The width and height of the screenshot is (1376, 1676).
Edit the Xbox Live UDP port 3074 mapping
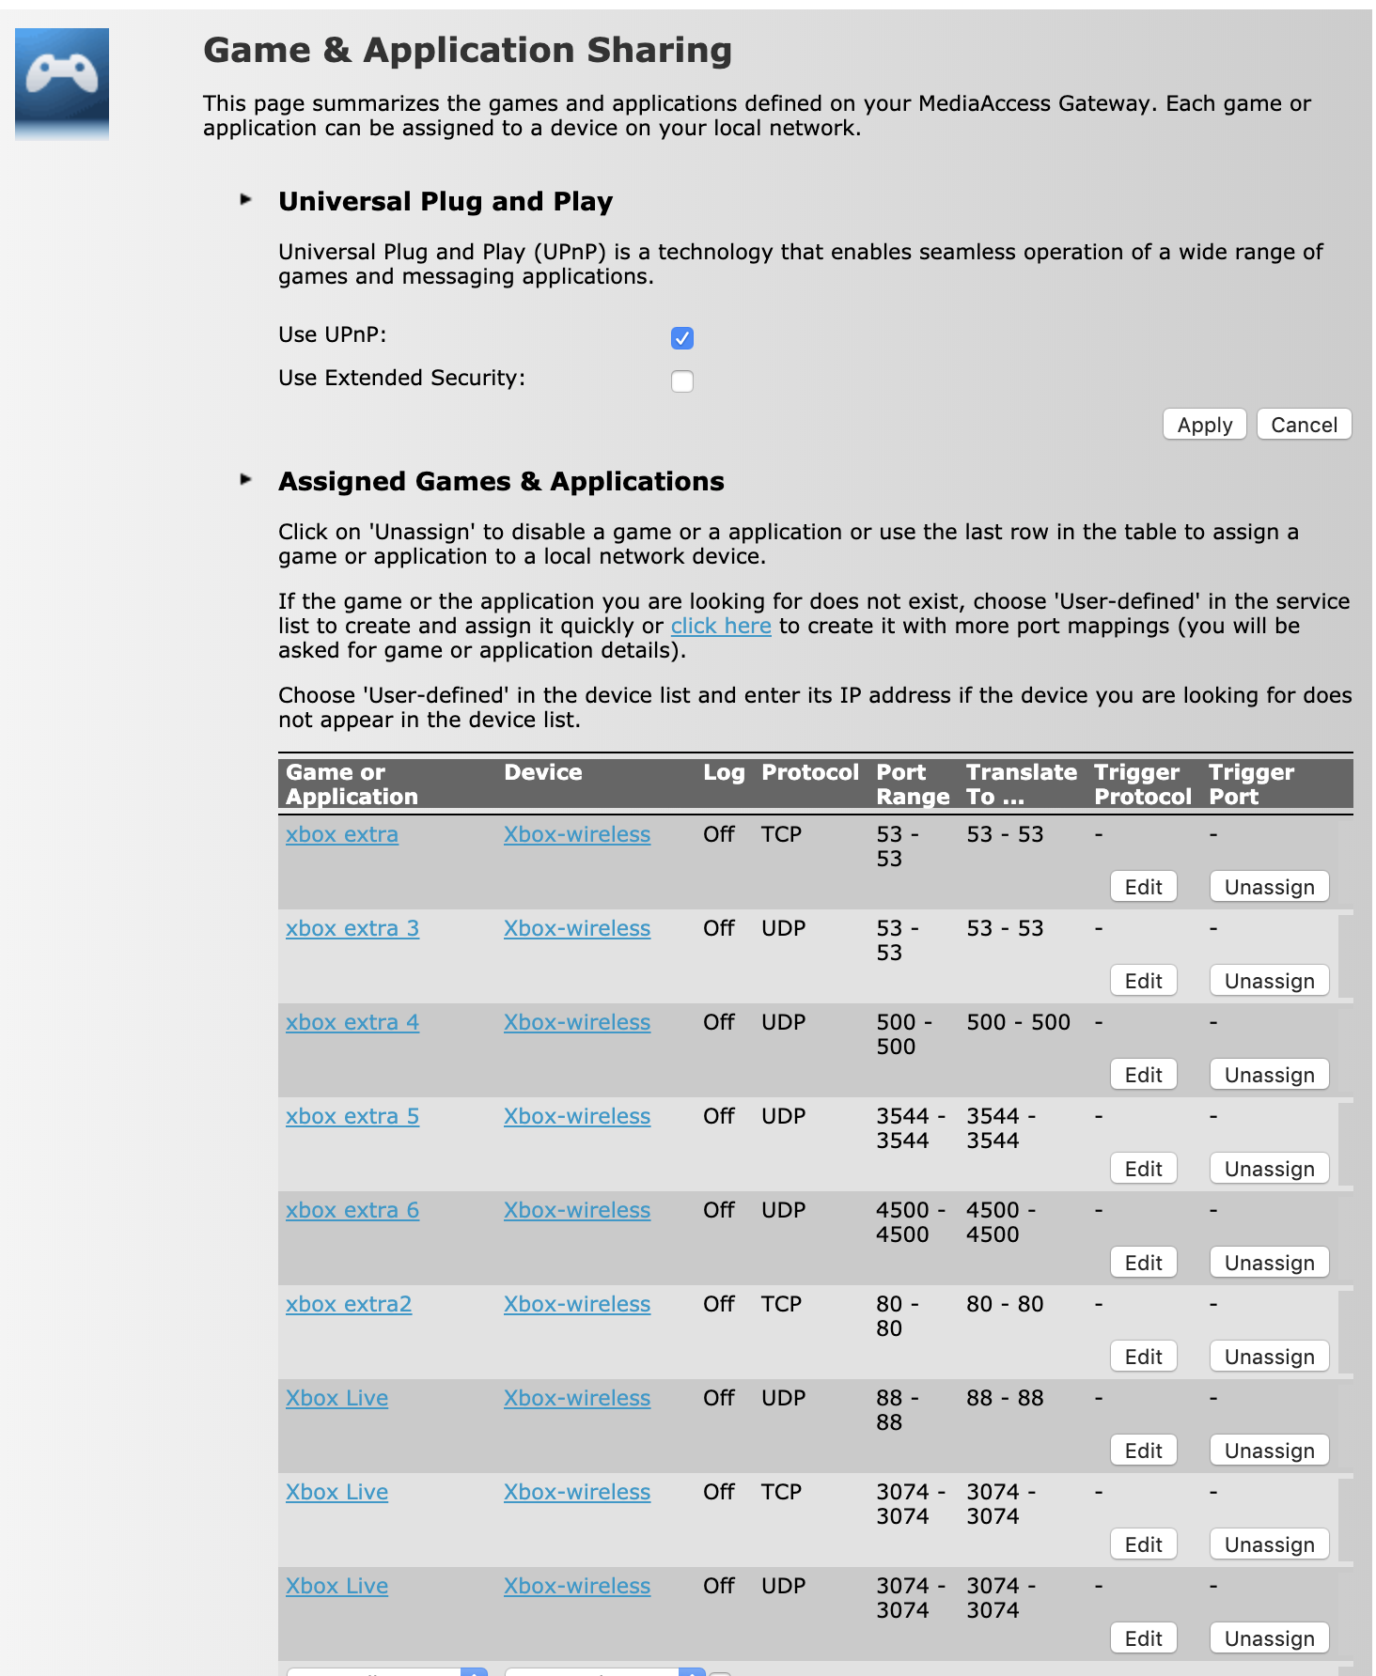[1144, 1638]
